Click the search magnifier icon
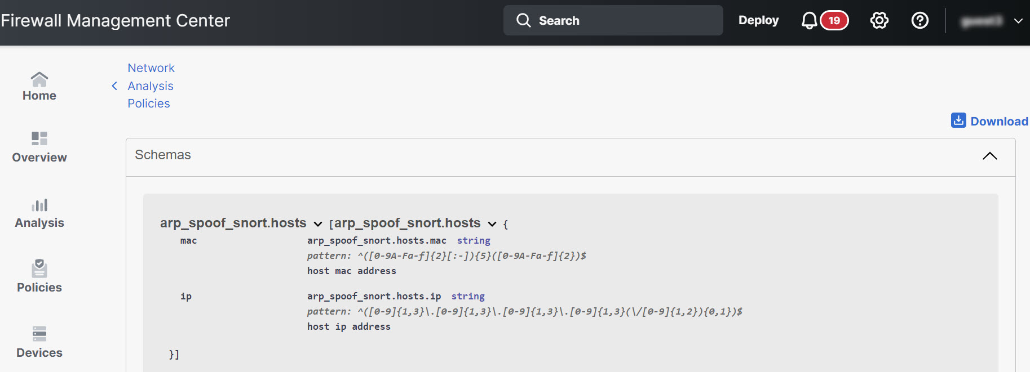This screenshot has width=1030, height=372. coord(523,21)
